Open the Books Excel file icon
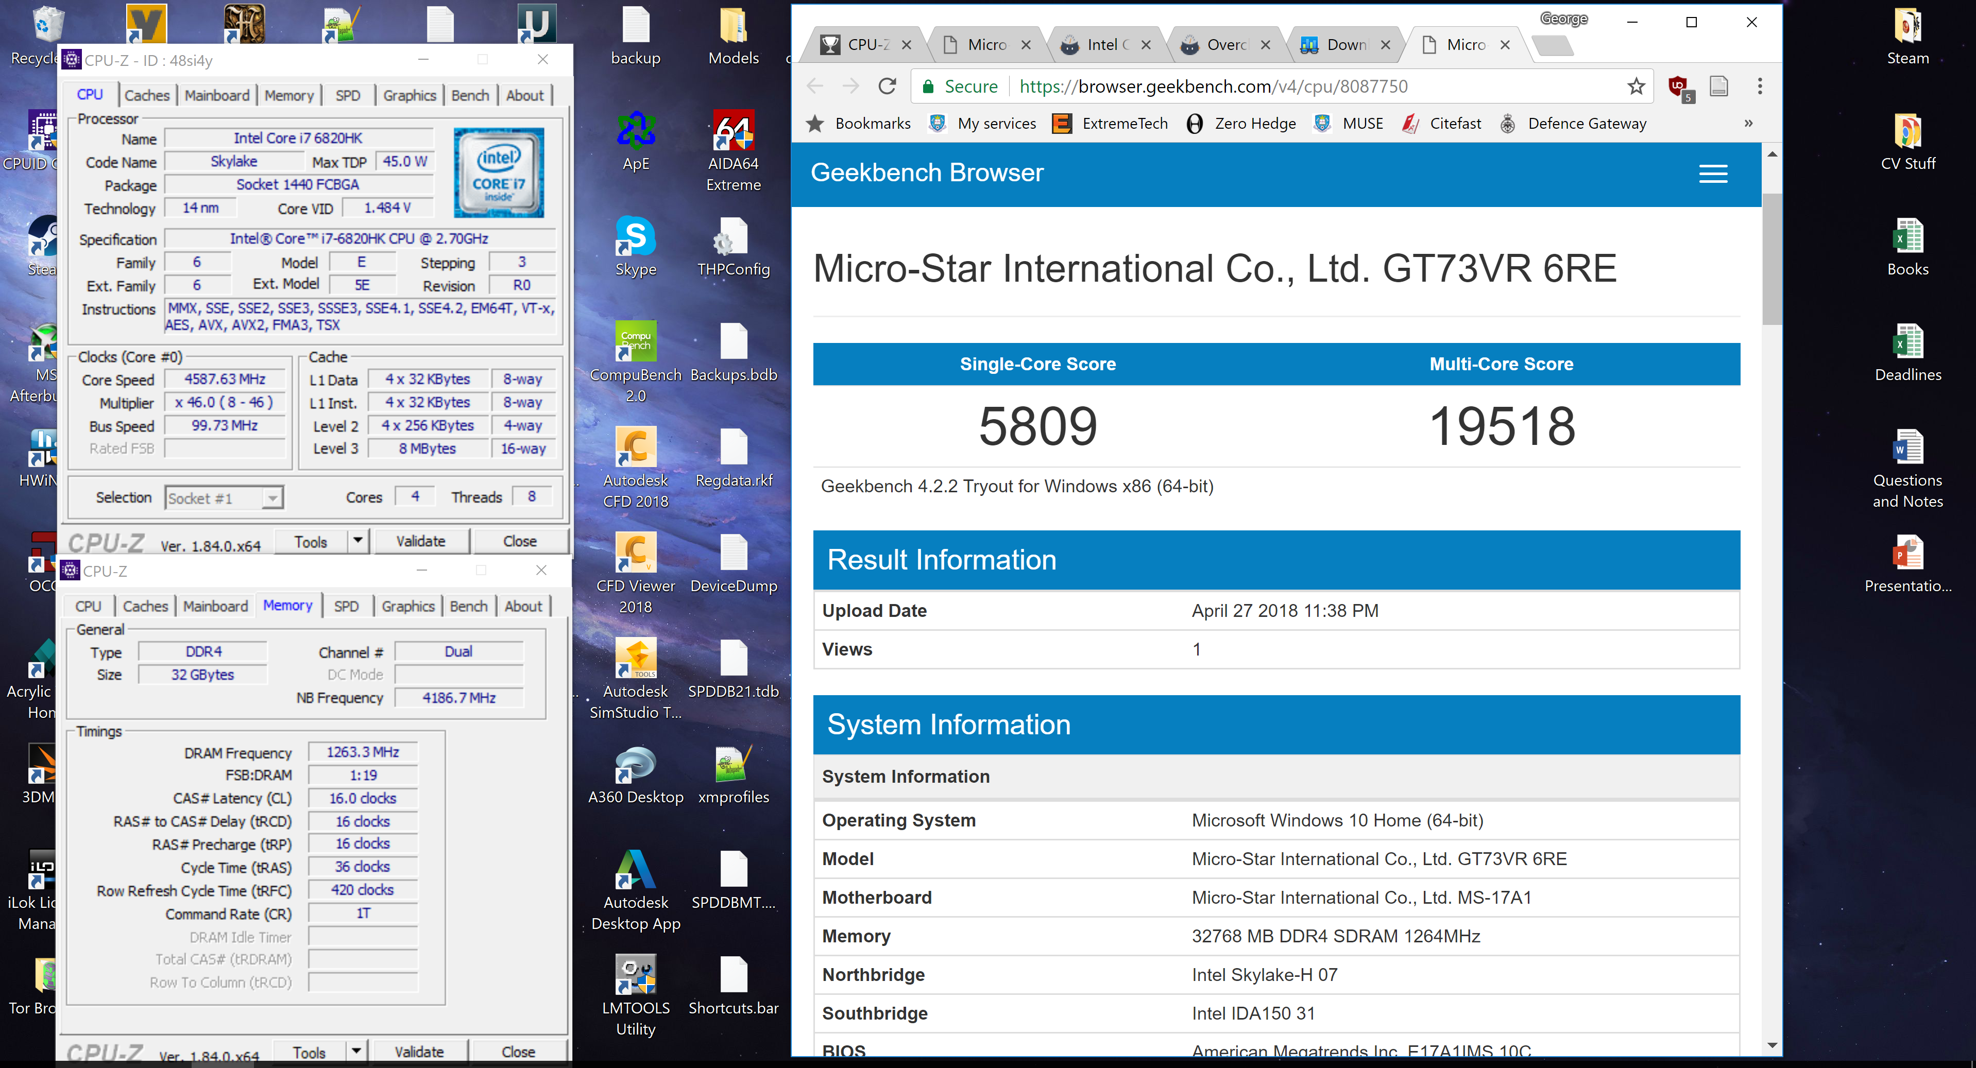The image size is (1976, 1068). [x=1907, y=247]
